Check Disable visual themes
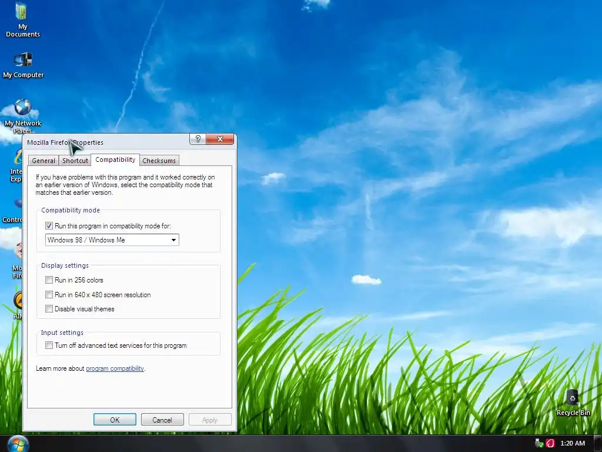Image resolution: width=602 pixels, height=452 pixels. [x=49, y=308]
